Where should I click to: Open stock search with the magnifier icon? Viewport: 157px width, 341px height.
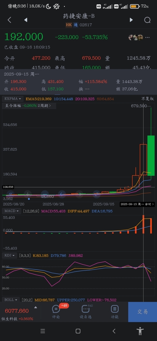(147, 20)
